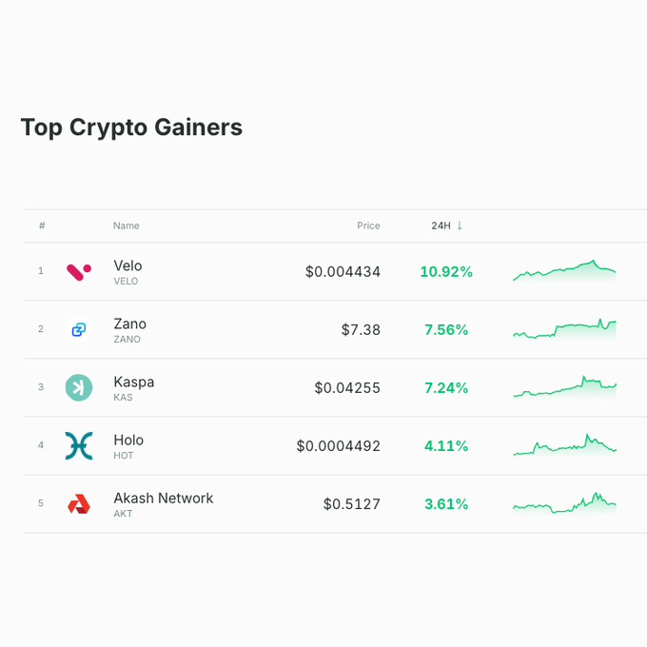
Task: Open the Kaspa coin name link
Action: (133, 382)
